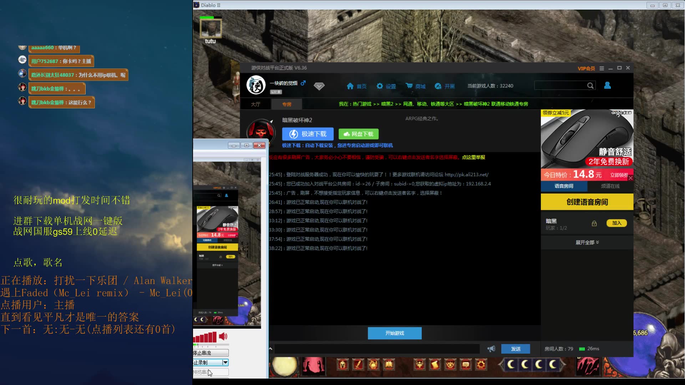
Task: Join the 暗黑 voice room with 加入
Action: tap(616, 223)
